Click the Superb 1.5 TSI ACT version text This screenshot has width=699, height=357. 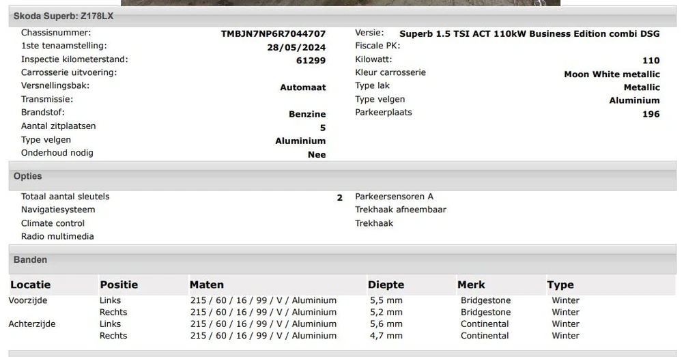coord(530,34)
